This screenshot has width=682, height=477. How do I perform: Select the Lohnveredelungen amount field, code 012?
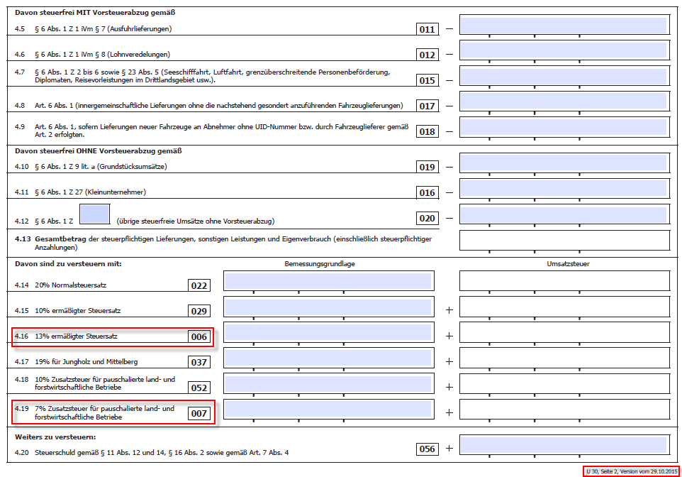(563, 50)
